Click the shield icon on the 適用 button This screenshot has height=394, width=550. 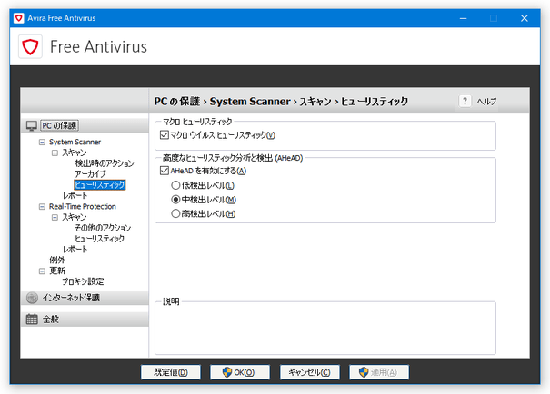[364, 372]
